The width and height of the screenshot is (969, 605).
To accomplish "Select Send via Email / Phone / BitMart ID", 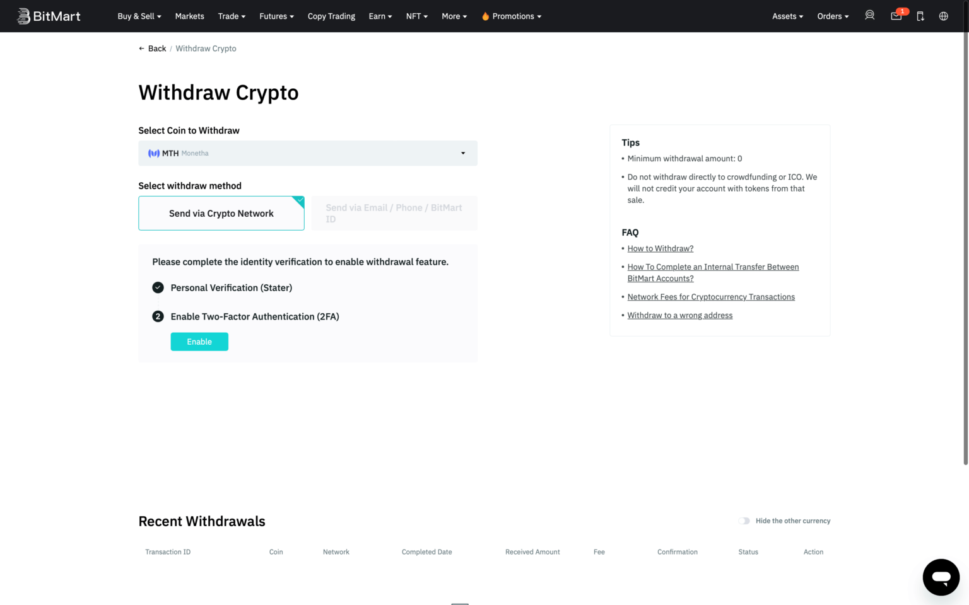I will click(x=394, y=213).
